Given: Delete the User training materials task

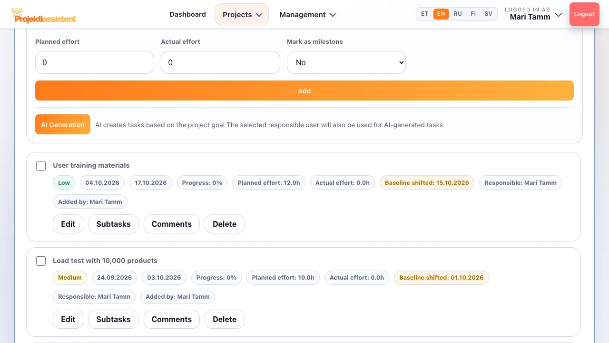Looking at the screenshot, I should click(x=225, y=224).
